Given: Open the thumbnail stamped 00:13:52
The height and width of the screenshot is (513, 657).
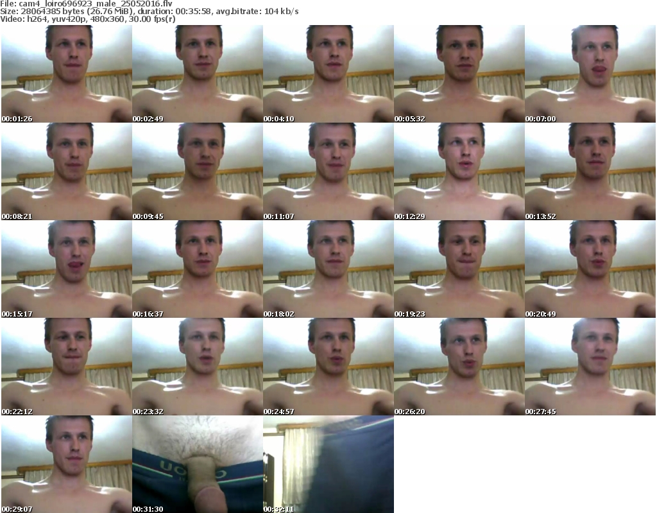Looking at the screenshot, I should pos(590,171).
